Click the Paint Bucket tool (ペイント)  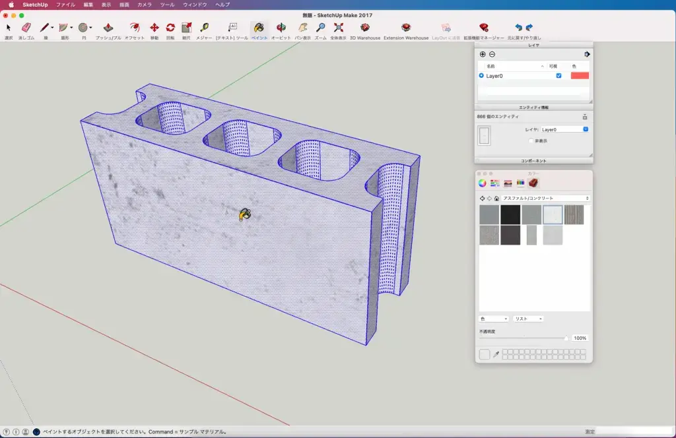(x=259, y=28)
